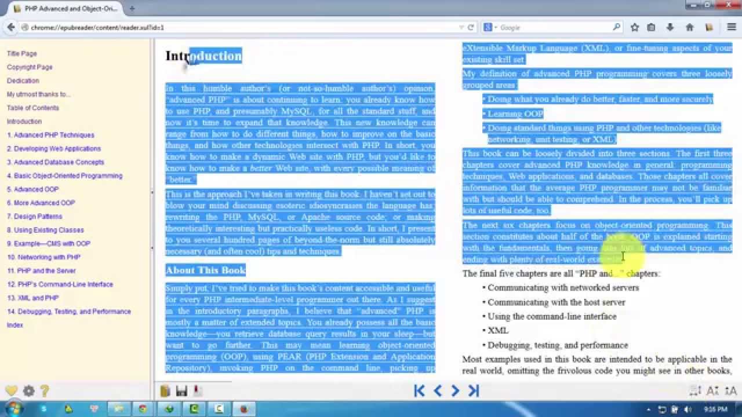The height and width of the screenshot is (417, 742).
Task: Reload the current page
Action: pyautogui.click(x=471, y=27)
